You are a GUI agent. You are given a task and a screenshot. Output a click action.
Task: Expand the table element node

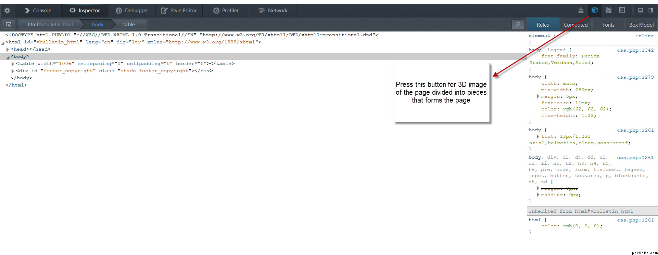click(x=13, y=64)
